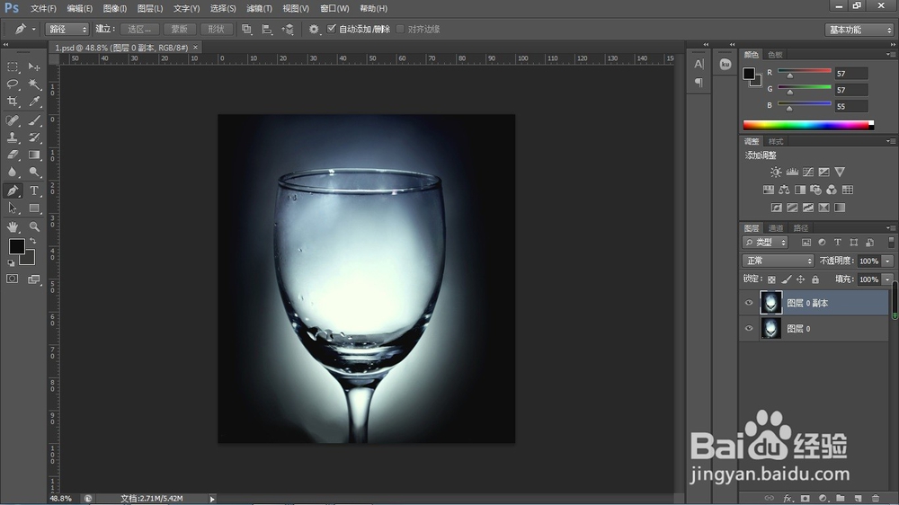Screen dimensions: 899x505
Task: Toggle align edges checkbox
Action: click(401, 29)
